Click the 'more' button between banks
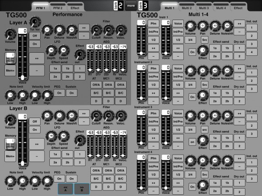This screenshot has height=196, width=262. point(131,6)
